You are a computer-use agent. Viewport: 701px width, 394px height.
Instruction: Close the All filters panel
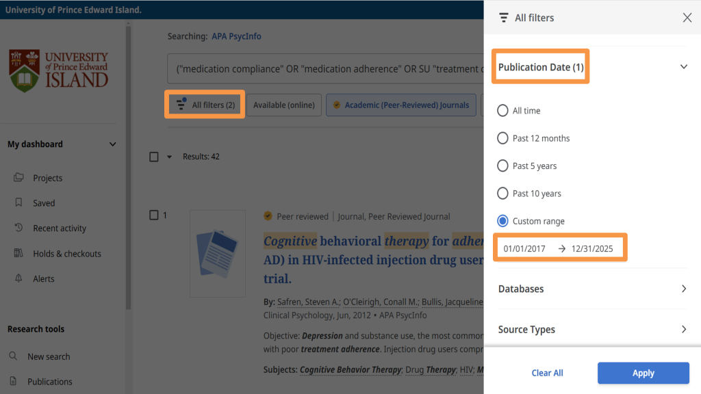click(687, 18)
